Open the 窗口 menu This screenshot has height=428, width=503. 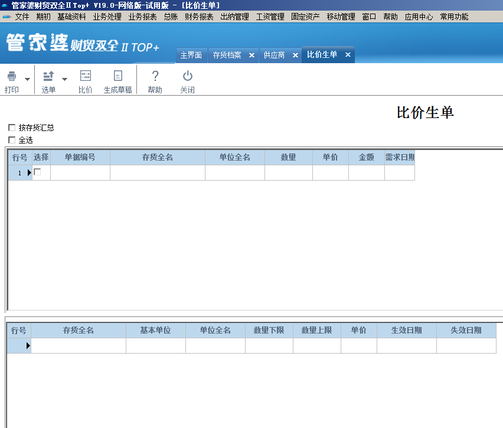pos(369,17)
